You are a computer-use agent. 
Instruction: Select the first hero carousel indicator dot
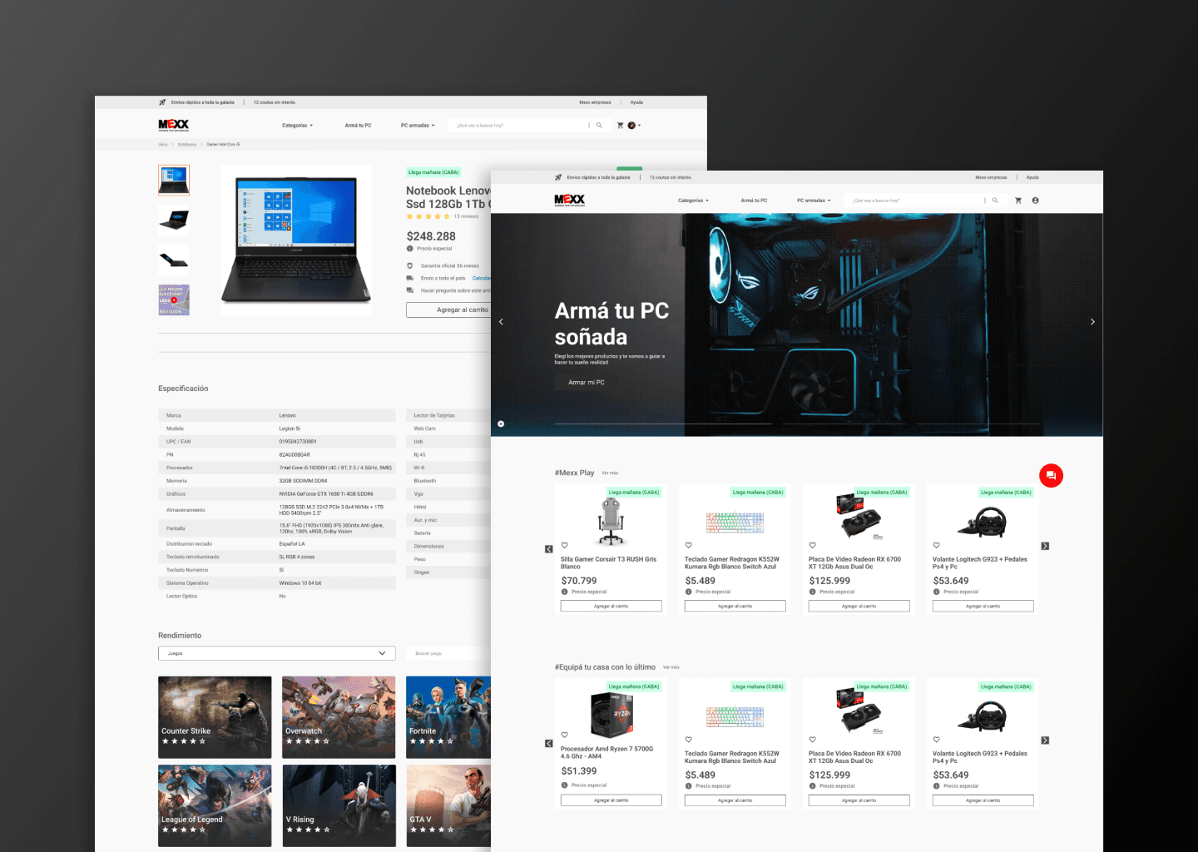(x=501, y=424)
